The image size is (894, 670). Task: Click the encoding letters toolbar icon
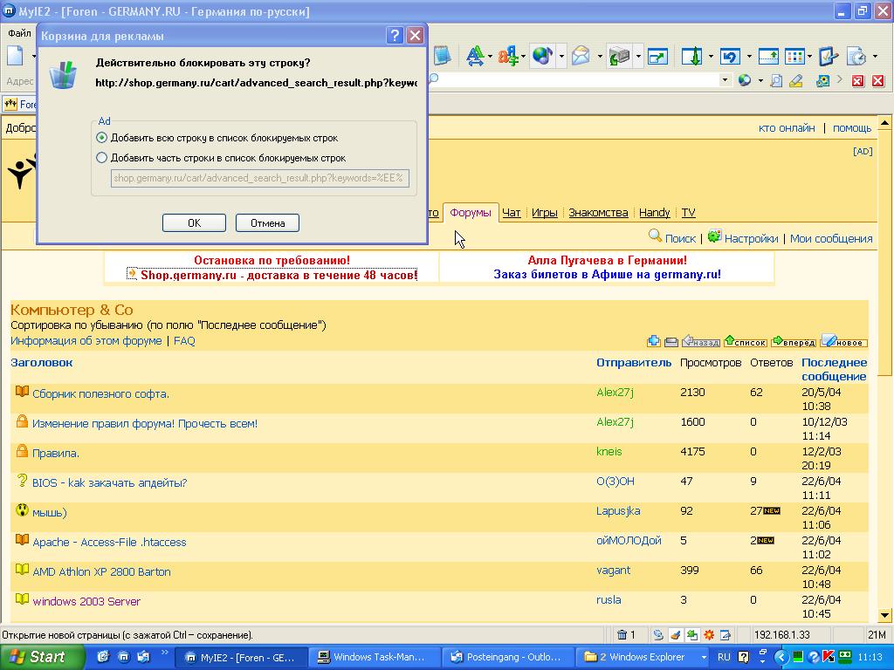[507, 56]
